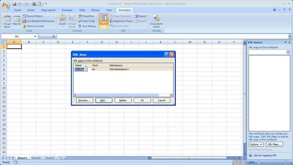This screenshot has height=165, width=293.
Task: Click the Name column header
Action: [x=78, y=65]
